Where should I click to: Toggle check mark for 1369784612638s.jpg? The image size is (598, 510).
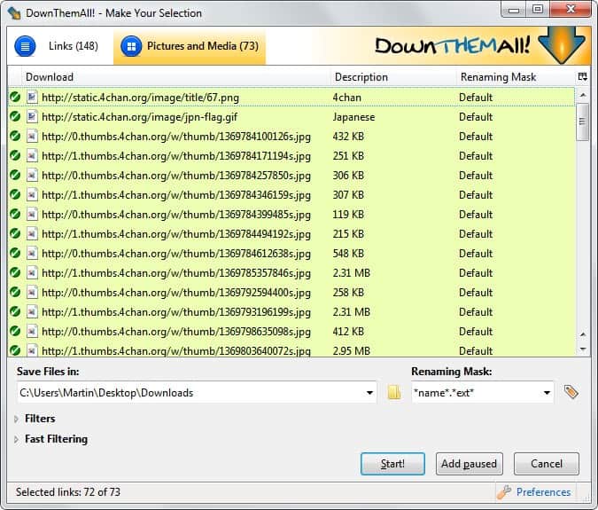[15, 253]
